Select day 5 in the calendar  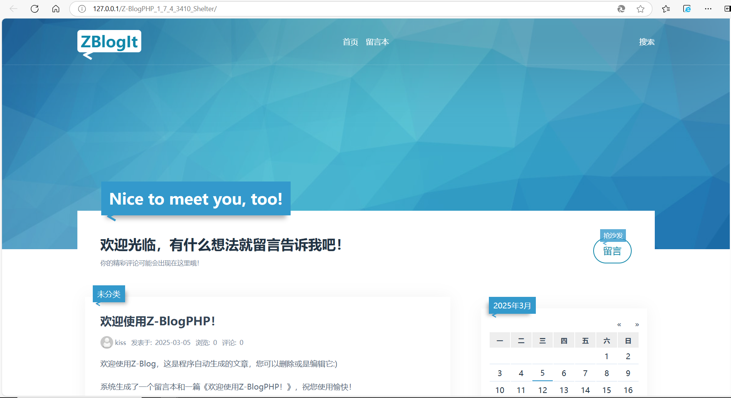(542, 373)
